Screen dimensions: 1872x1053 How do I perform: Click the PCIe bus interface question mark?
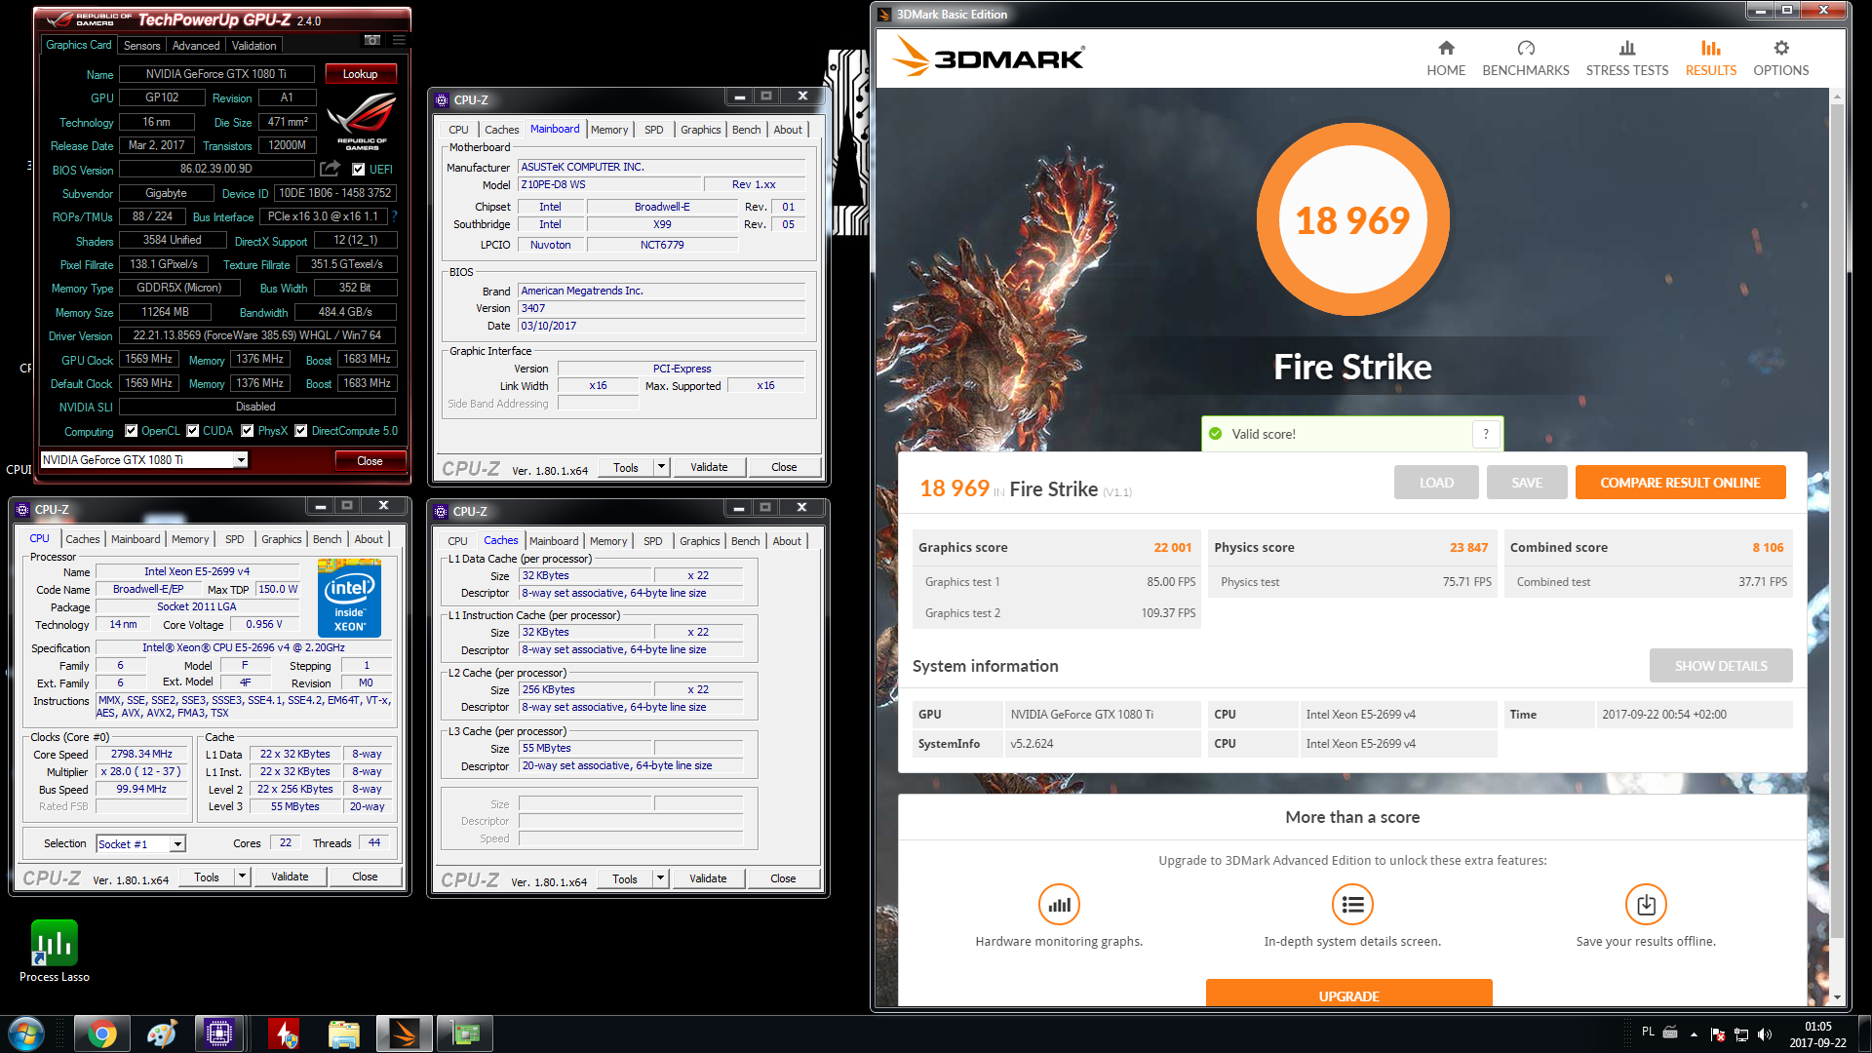tap(394, 216)
